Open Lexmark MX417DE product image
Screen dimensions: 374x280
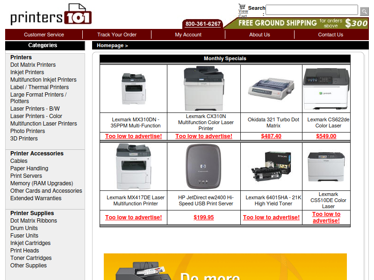(x=134, y=167)
